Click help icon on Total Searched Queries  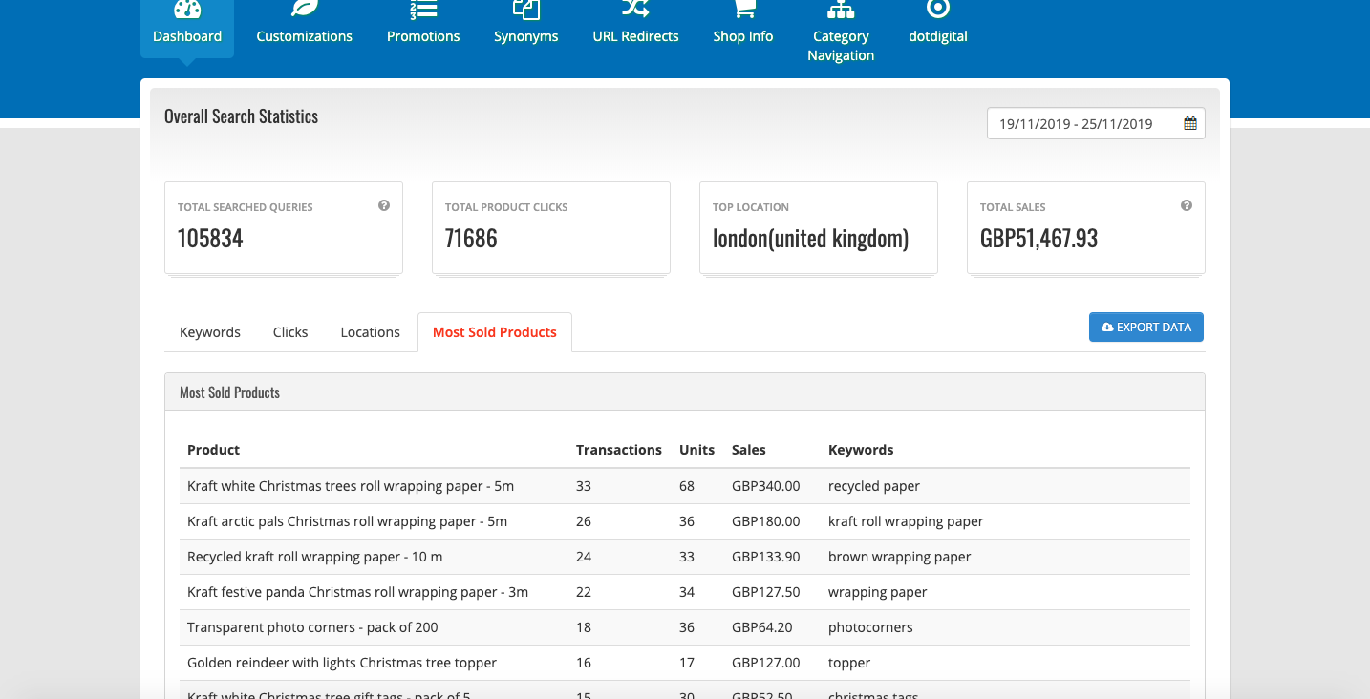coord(384,205)
